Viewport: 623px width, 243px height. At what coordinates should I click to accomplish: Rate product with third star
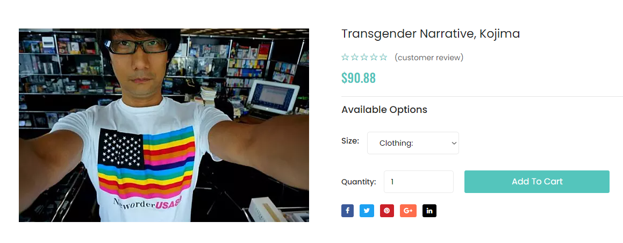pyautogui.click(x=364, y=58)
